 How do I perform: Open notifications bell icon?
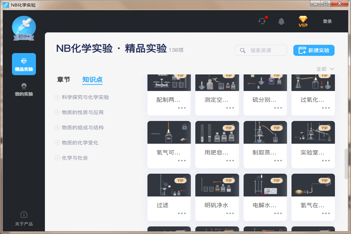pos(281,21)
